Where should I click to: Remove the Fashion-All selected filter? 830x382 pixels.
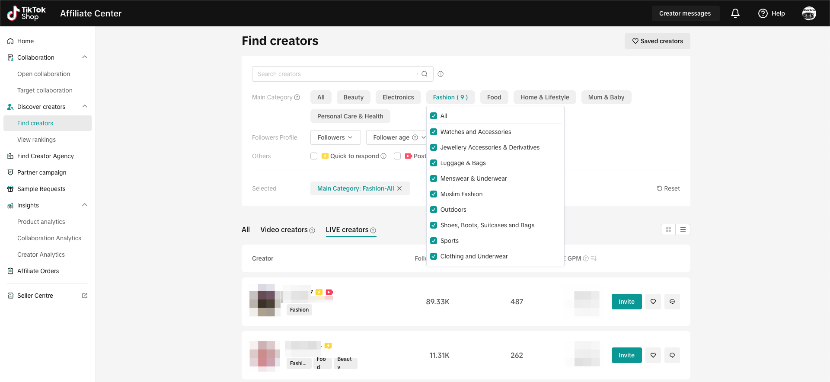(399, 188)
